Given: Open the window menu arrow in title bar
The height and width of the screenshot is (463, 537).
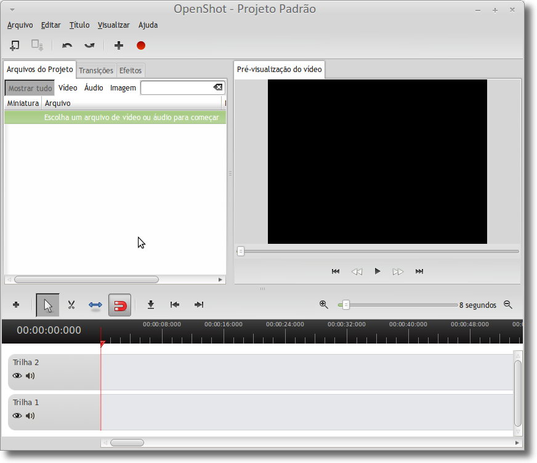Looking at the screenshot, I should coord(12,10).
